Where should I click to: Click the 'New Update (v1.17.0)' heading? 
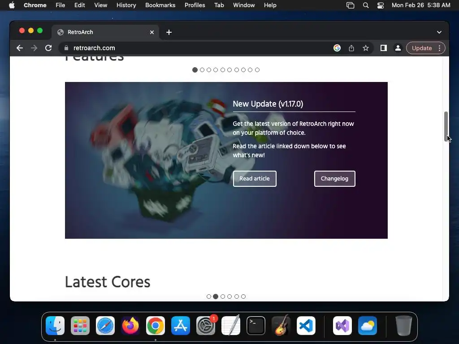[268, 104]
